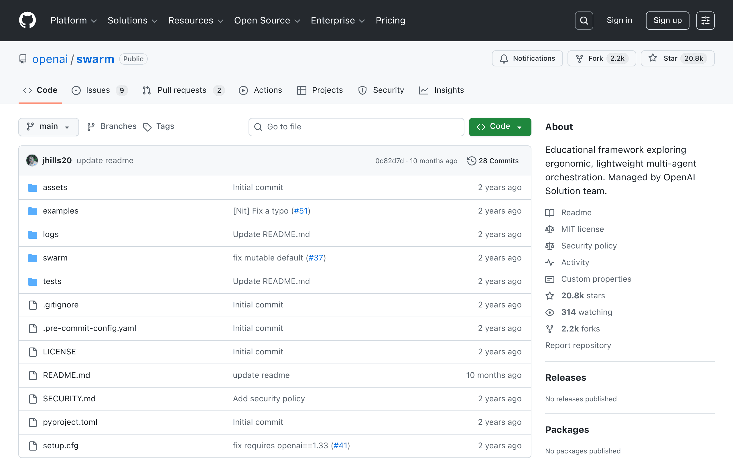Open the Insights tab
Viewport: 733px width, 458px height.
pyautogui.click(x=442, y=90)
